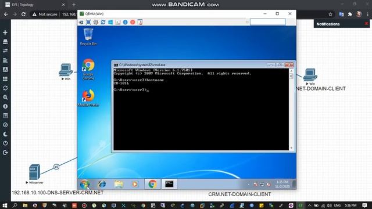Screen dimensions: 372x209
Task: Click the fullscreen icon in QEMU toolbar
Action: pyautogui.click(x=88, y=22)
